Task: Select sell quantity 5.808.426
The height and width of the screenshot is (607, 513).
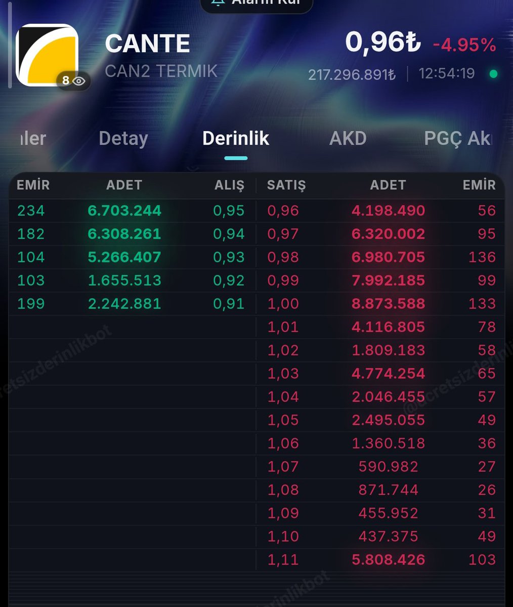Action: pos(389,559)
